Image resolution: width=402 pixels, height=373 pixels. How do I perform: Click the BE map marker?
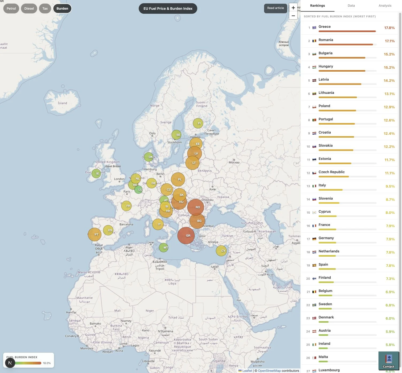click(x=133, y=185)
